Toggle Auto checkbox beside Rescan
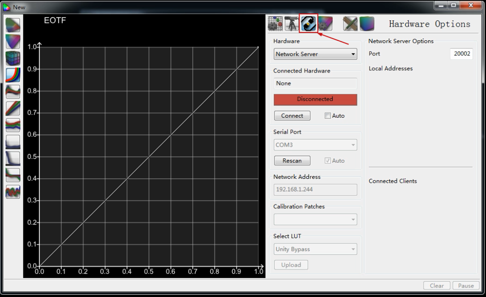 click(x=327, y=160)
